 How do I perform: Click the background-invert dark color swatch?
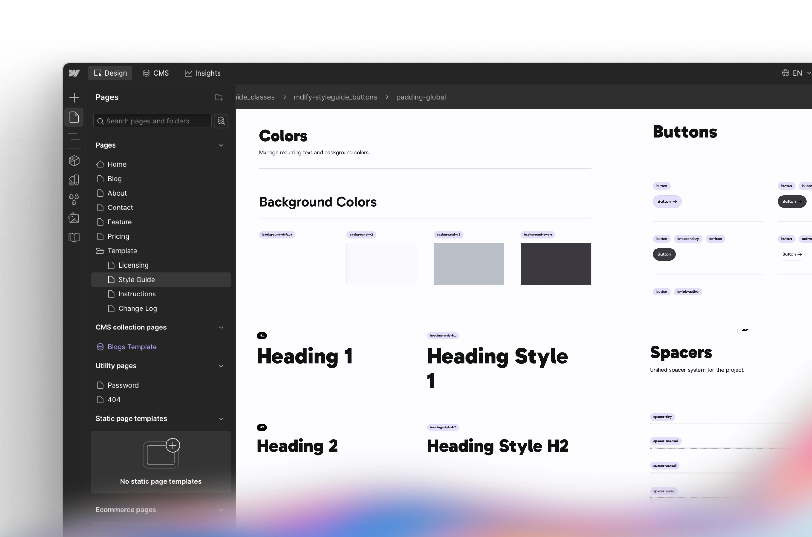555,264
